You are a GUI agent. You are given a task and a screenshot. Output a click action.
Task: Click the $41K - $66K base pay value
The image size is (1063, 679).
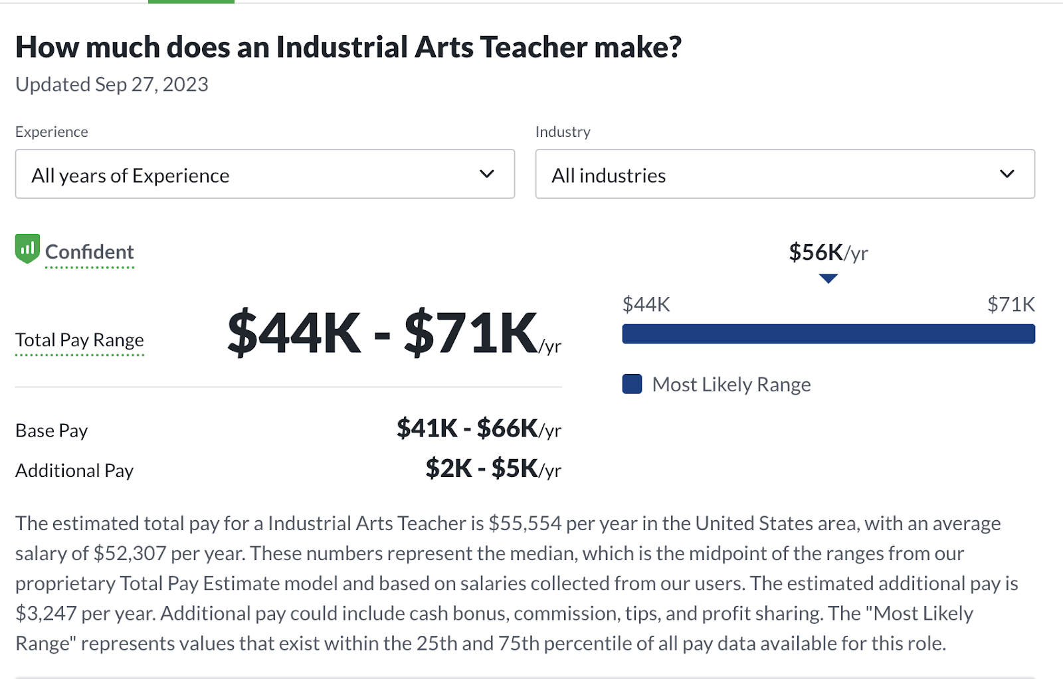(478, 429)
